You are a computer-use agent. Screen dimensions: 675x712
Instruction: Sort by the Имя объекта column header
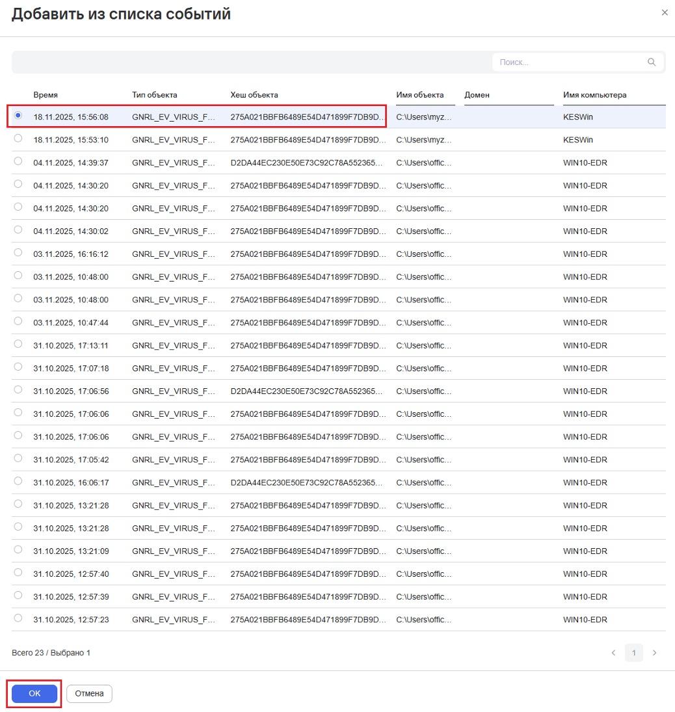point(419,95)
